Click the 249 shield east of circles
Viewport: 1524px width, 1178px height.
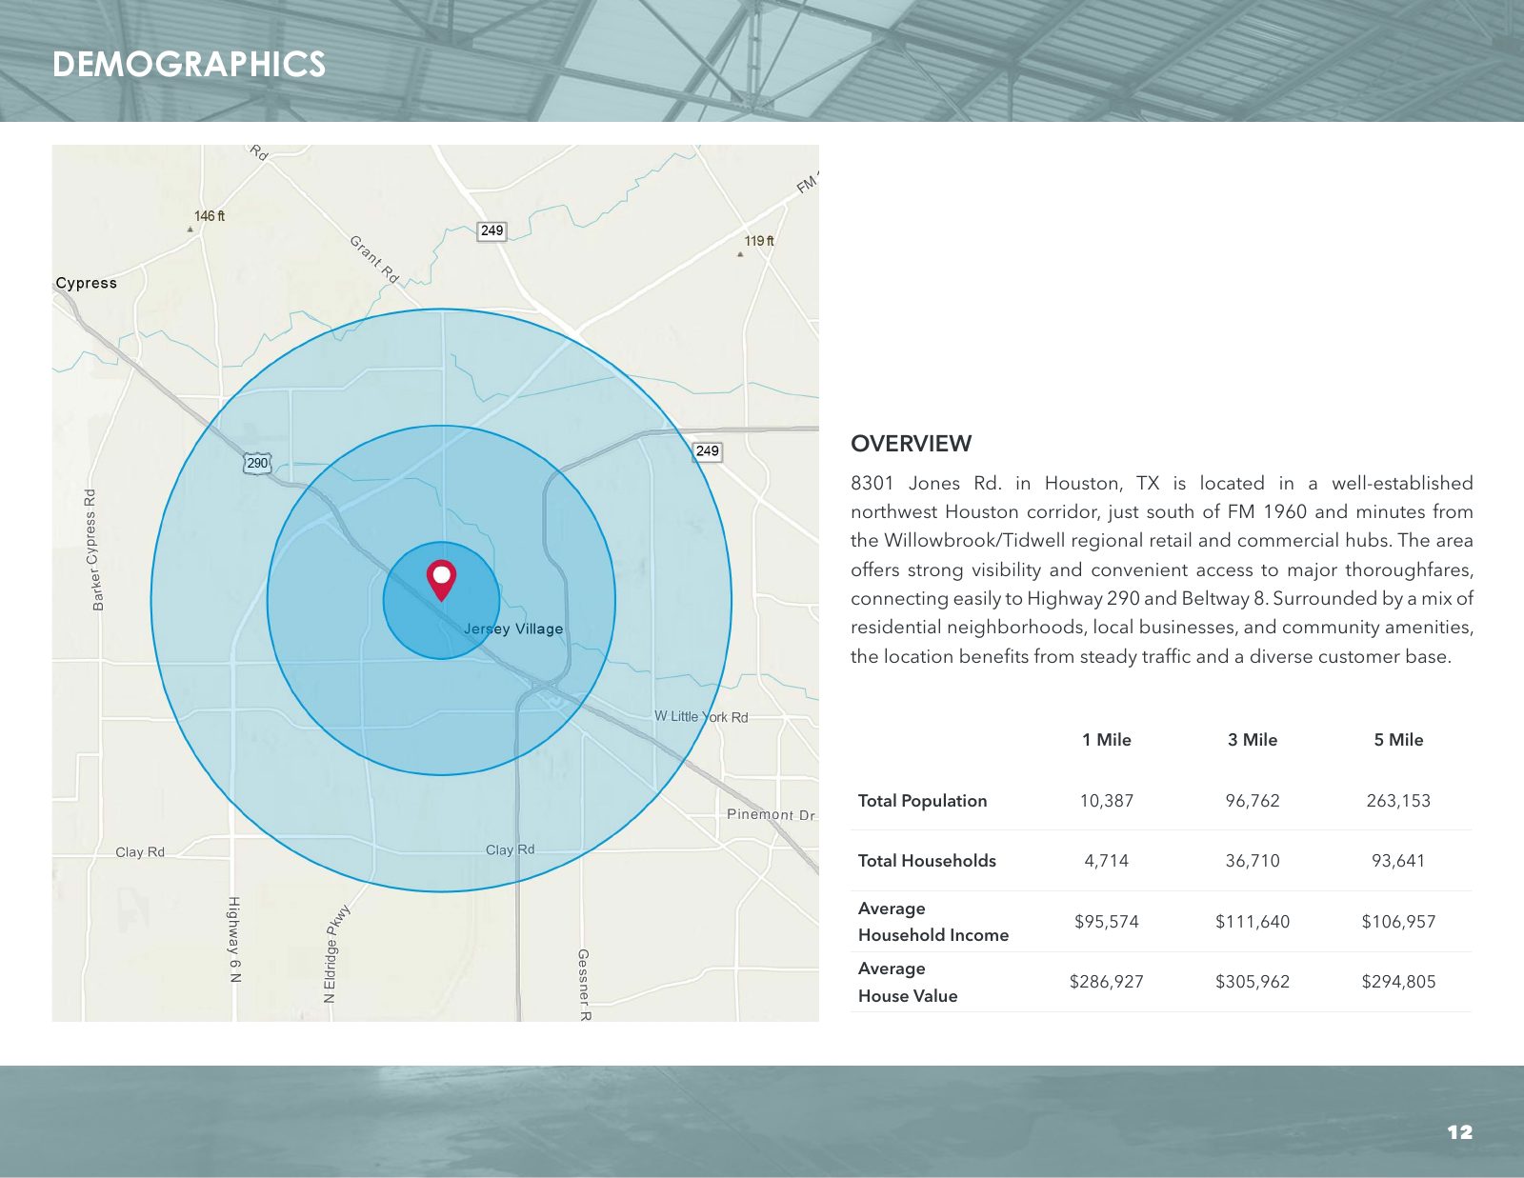click(x=707, y=451)
